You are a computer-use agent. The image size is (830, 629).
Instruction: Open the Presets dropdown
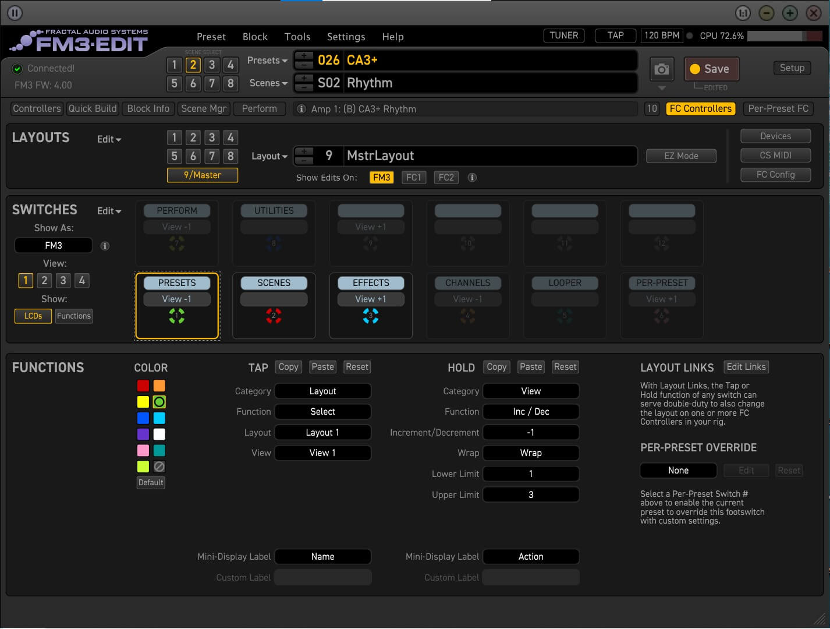[x=267, y=61]
